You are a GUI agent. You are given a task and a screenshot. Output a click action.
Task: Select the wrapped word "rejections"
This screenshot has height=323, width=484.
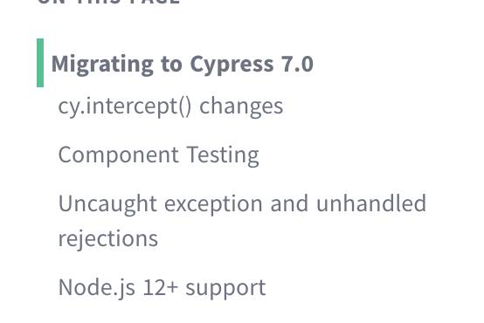(108, 238)
